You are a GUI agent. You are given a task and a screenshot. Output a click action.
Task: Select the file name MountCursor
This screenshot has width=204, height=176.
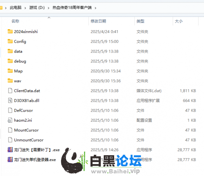click(26, 130)
